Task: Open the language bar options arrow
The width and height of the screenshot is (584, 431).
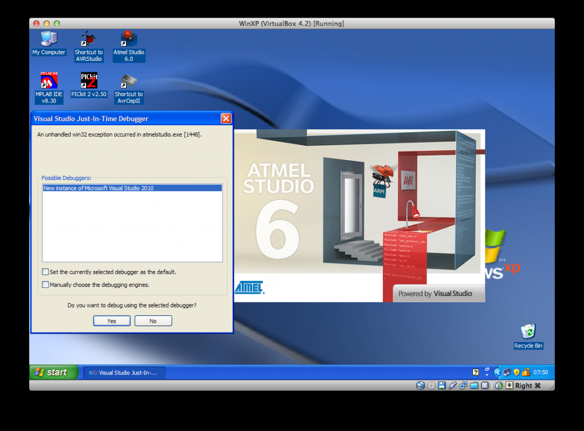Action: [x=487, y=375]
